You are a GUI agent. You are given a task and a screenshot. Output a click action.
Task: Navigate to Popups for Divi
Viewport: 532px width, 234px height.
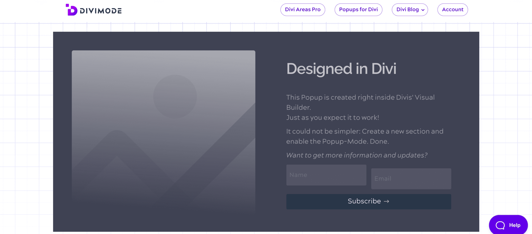pyautogui.click(x=358, y=10)
